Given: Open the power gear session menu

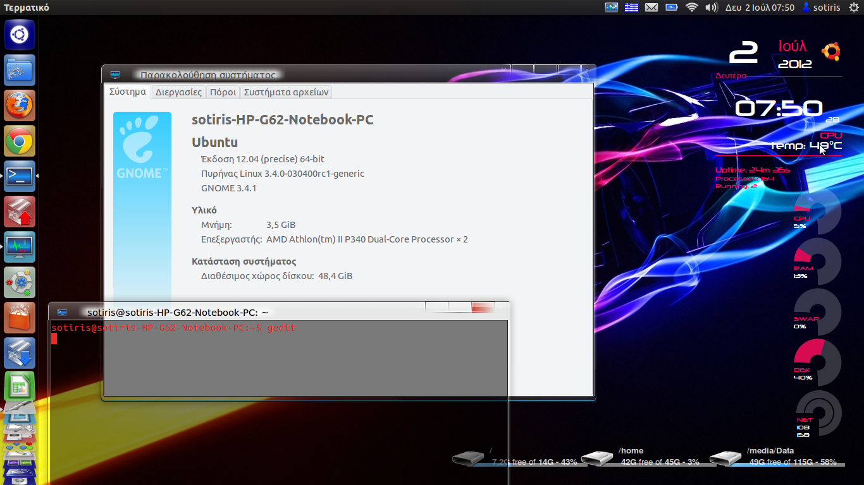Looking at the screenshot, I should 854,8.
